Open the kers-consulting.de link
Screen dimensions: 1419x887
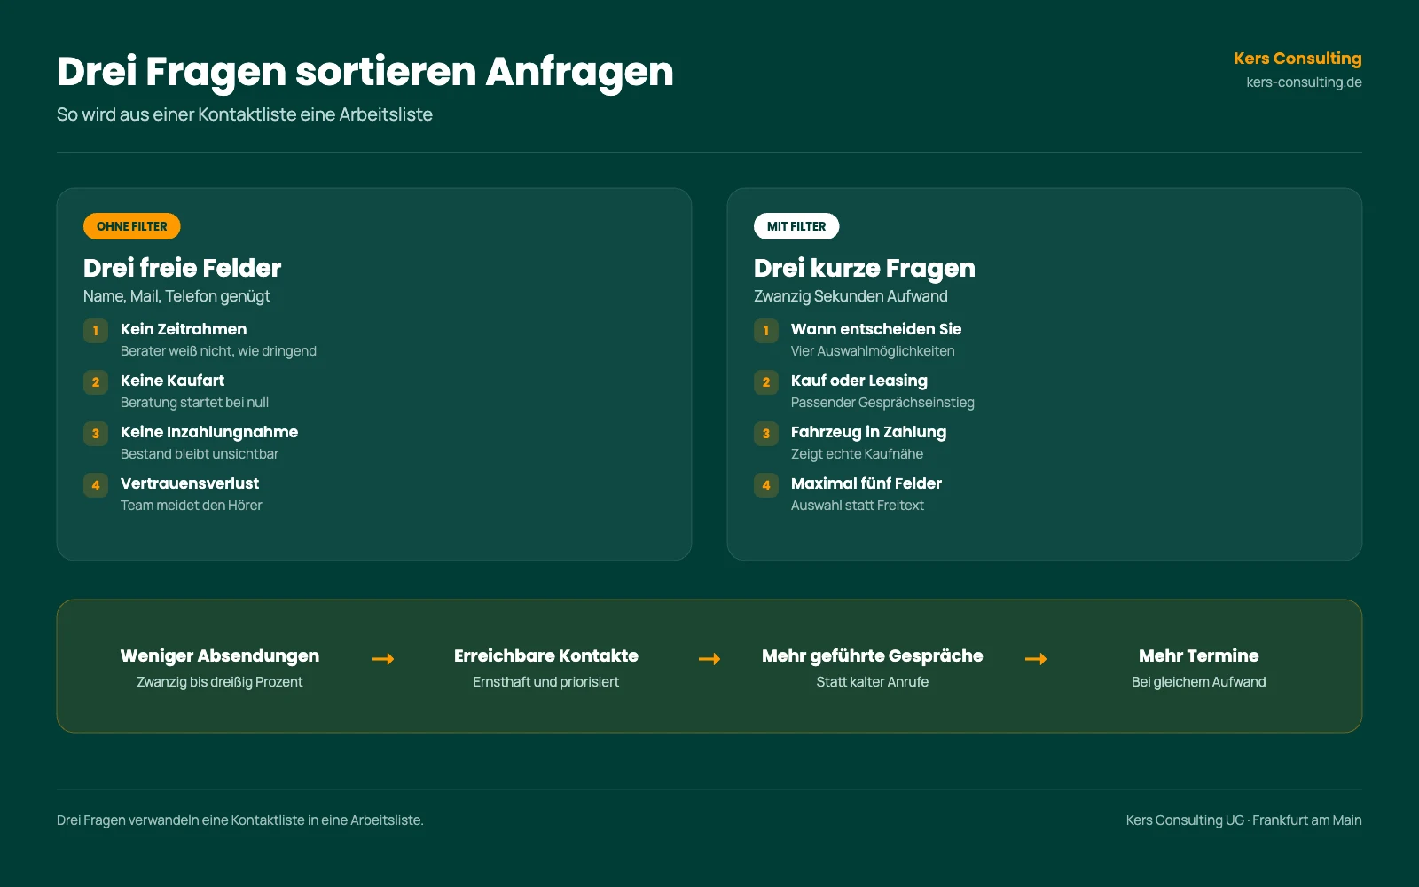click(1304, 82)
